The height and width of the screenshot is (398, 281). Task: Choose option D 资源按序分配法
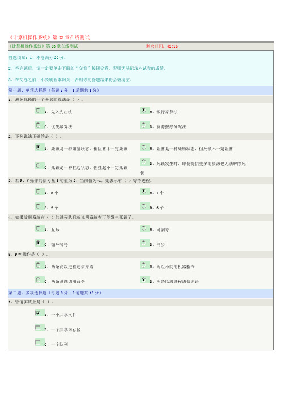point(144,125)
